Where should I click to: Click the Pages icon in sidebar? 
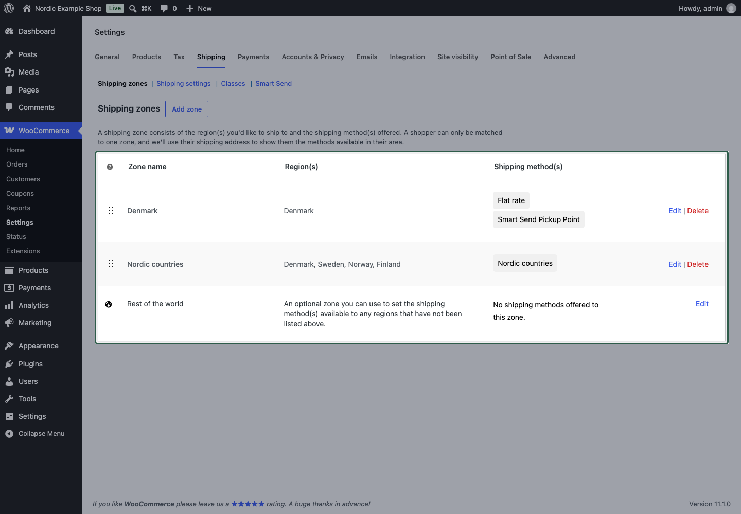[x=9, y=90]
